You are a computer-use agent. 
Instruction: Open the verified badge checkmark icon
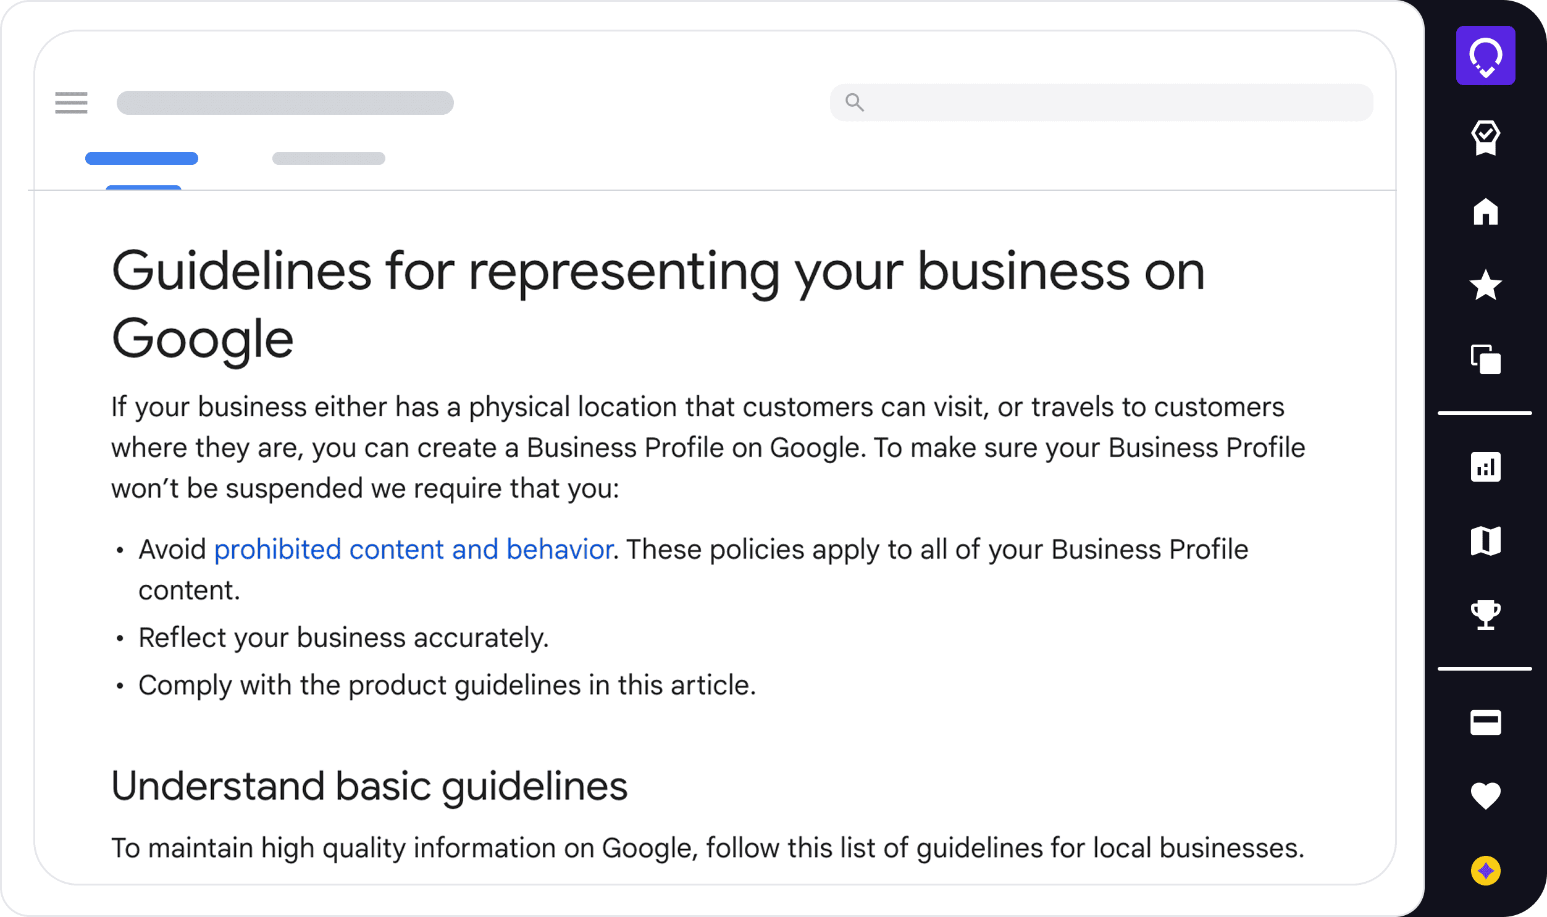tap(1485, 137)
